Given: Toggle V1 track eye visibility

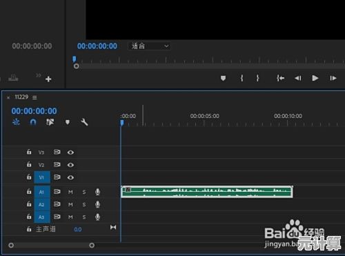Looking at the screenshot, I should click(70, 177).
